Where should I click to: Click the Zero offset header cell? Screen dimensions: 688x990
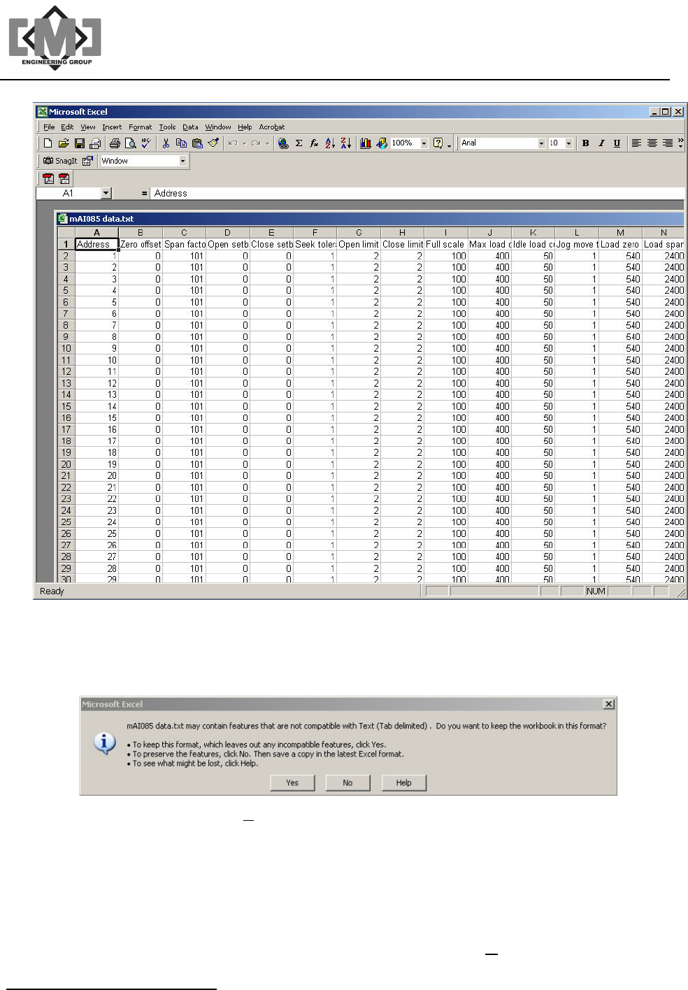coord(141,244)
